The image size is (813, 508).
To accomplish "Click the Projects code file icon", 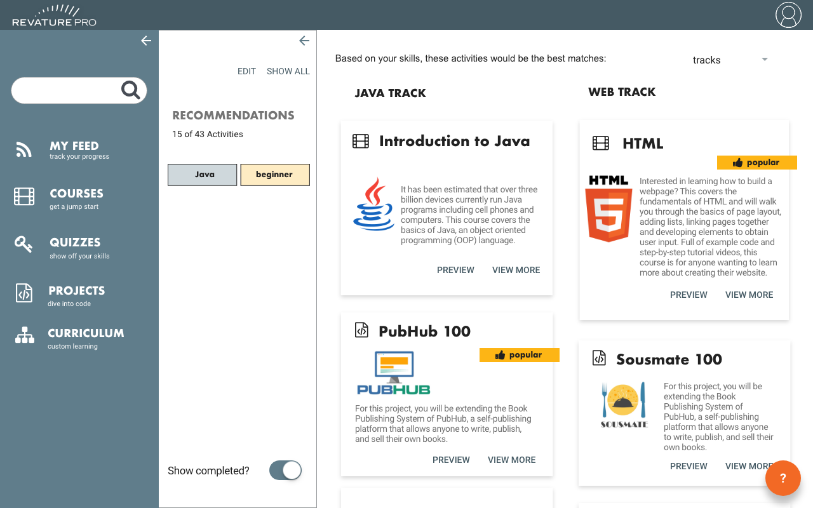I will (x=24, y=293).
